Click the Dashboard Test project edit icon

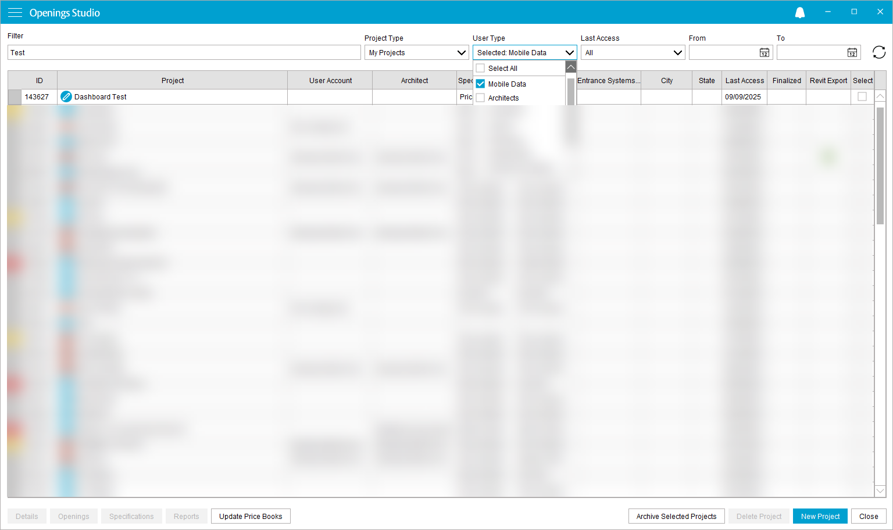66,97
